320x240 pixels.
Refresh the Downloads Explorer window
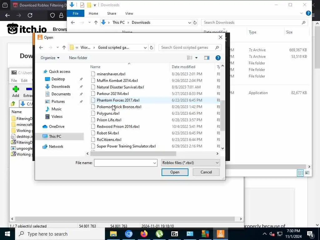tap(195, 22)
